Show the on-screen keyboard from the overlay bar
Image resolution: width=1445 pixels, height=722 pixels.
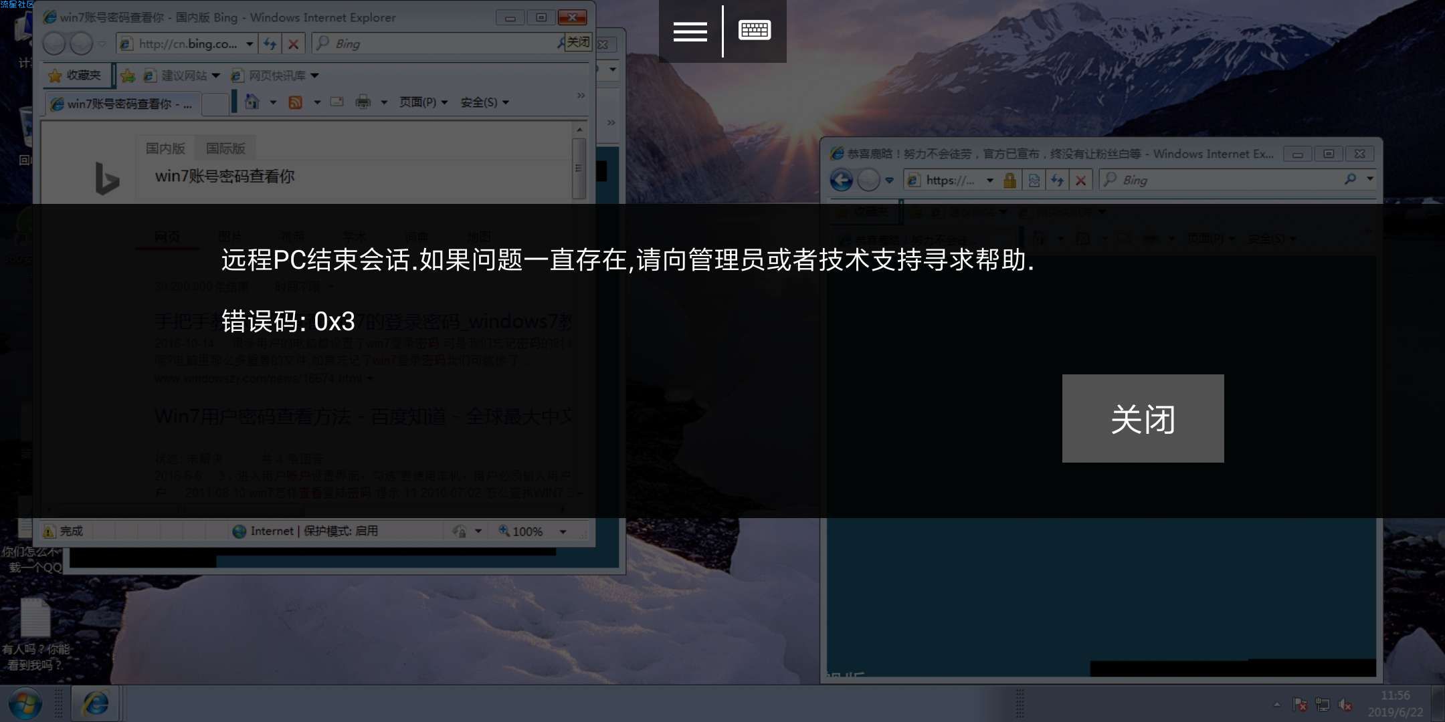tap(755, 30)
